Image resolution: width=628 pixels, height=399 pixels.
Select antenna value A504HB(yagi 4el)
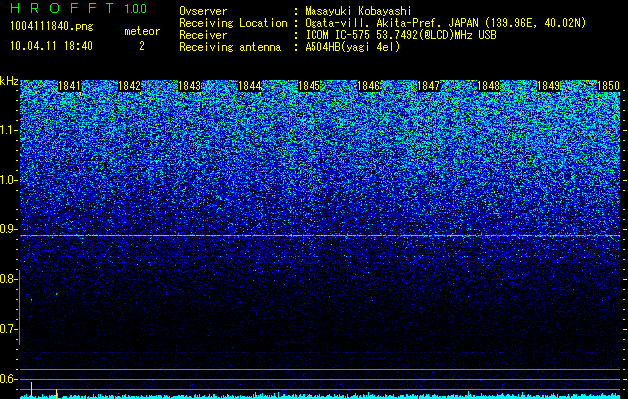[352, 47]
